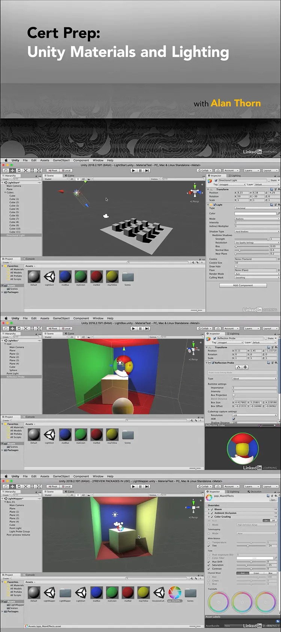Open Component menu in middle window
This screenshot has width=281, height=632.
click(81, 318)
